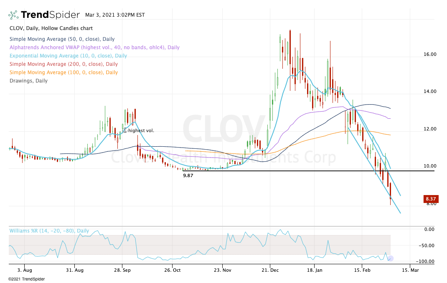Click the Williams %R (14, -20, -80) indicator label

(x=49, y=230)
